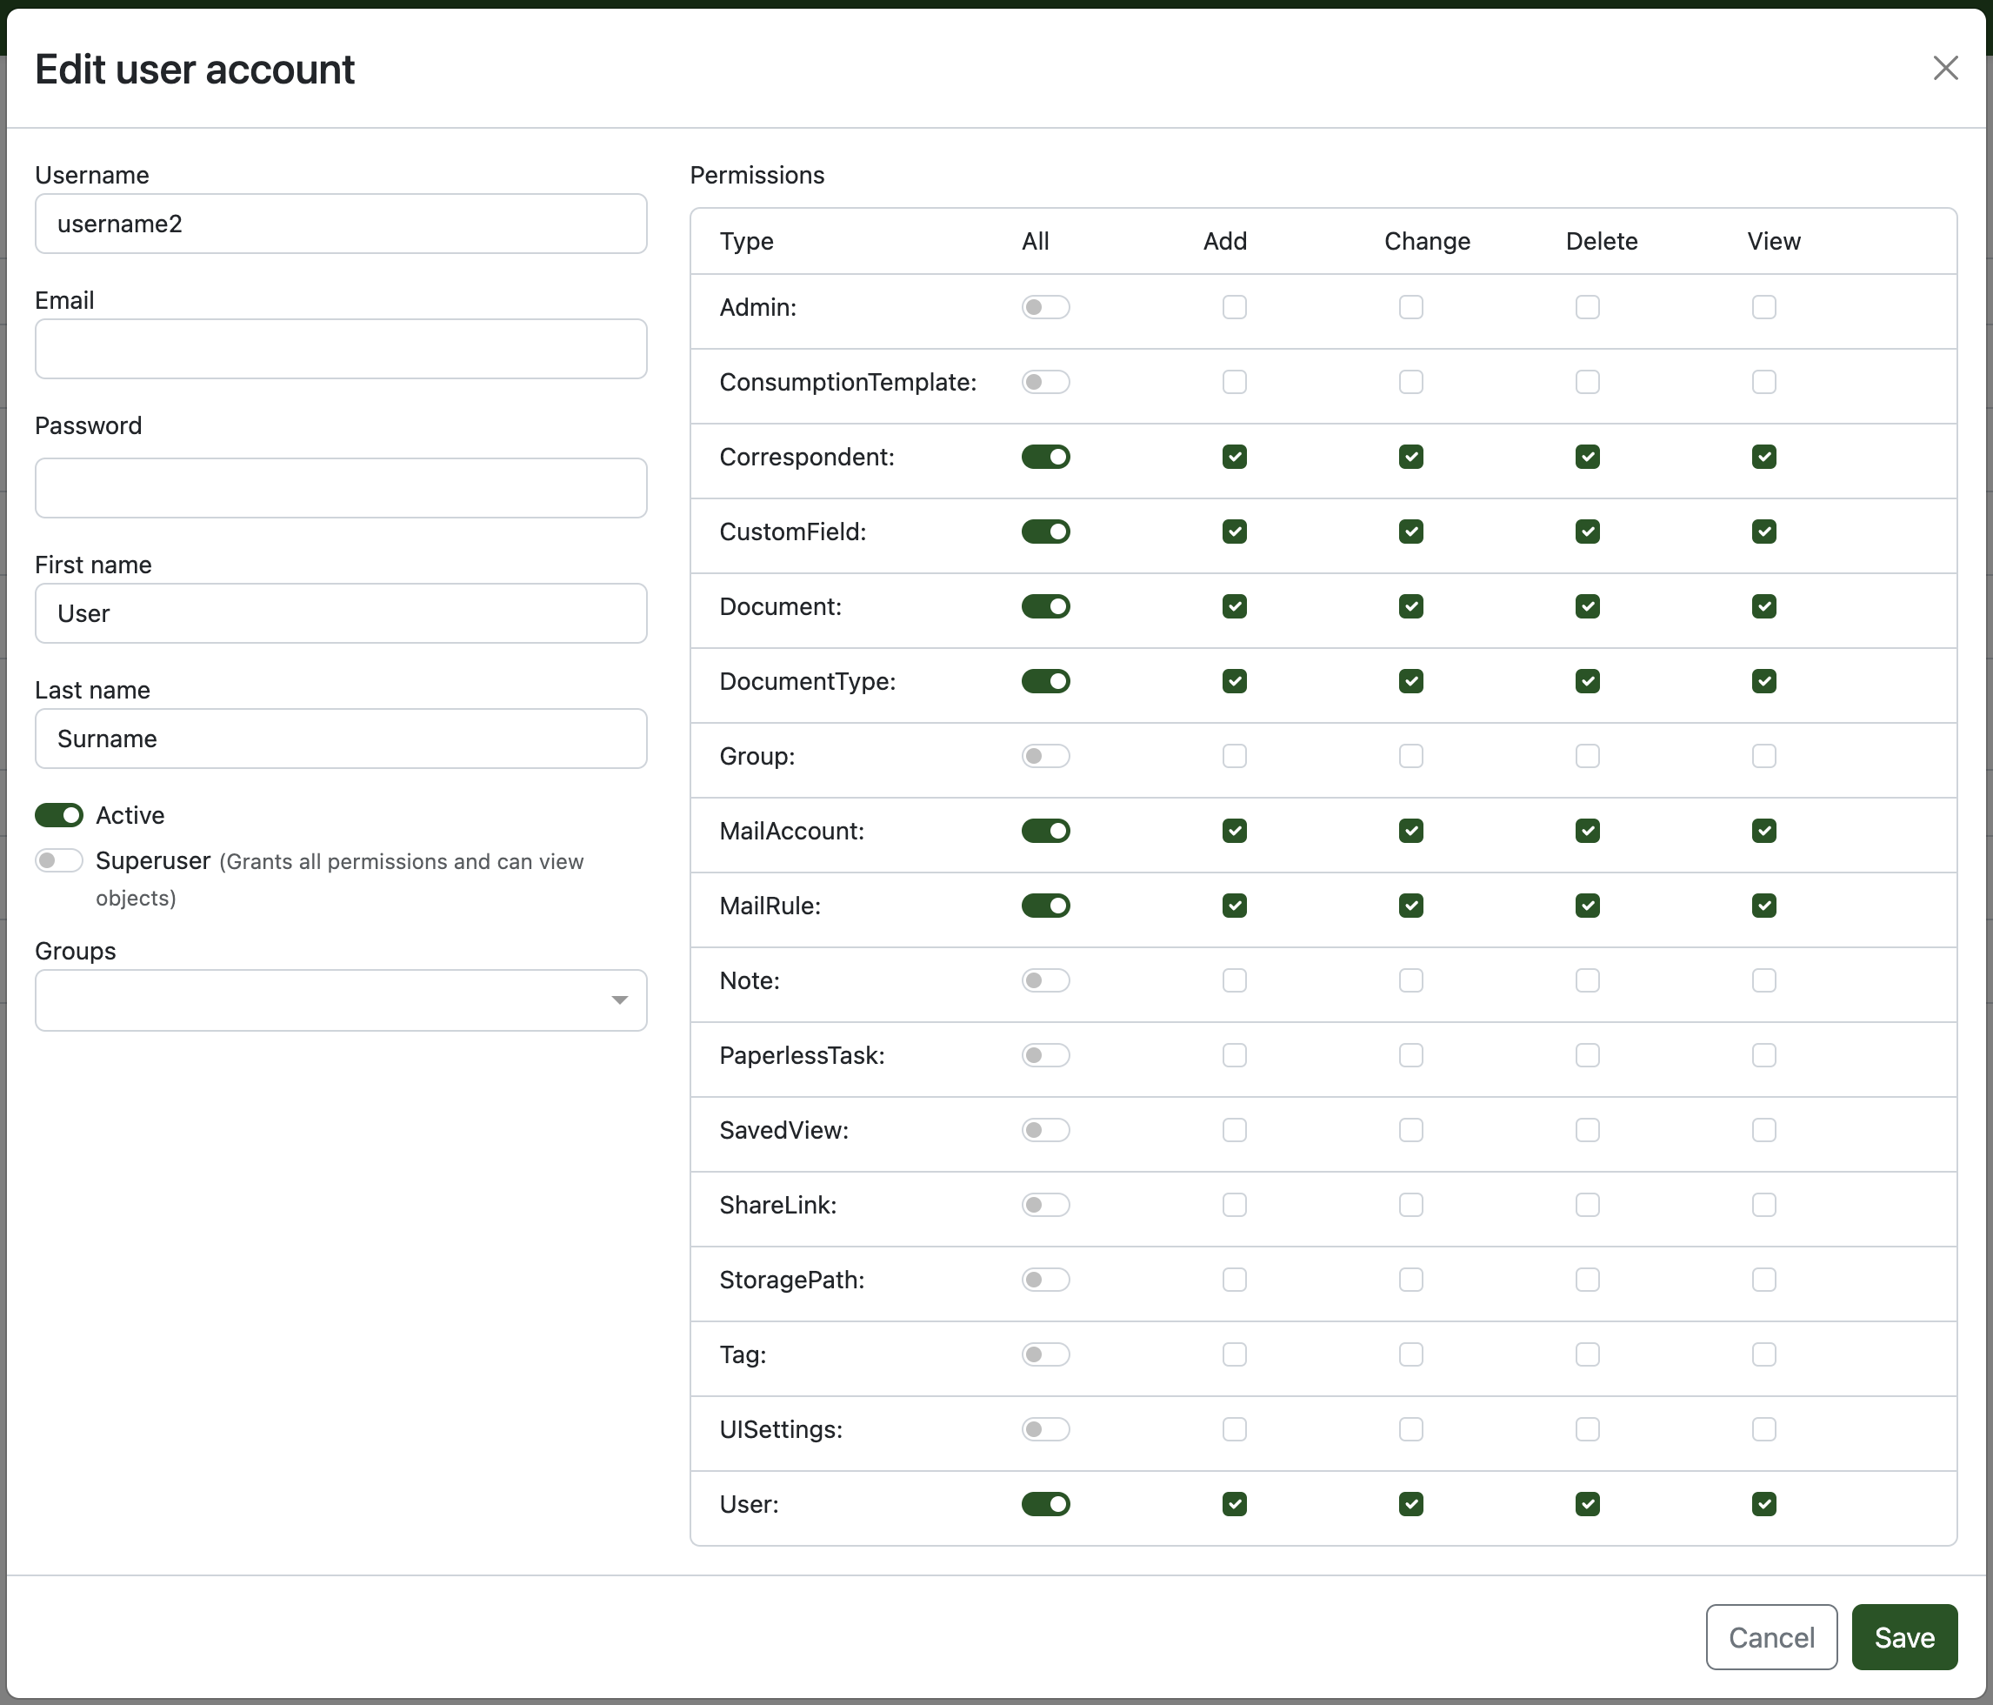Click into the Email input field
Image resolution: width=1993 pixels, height=1705 pixels.
point(341,348)
